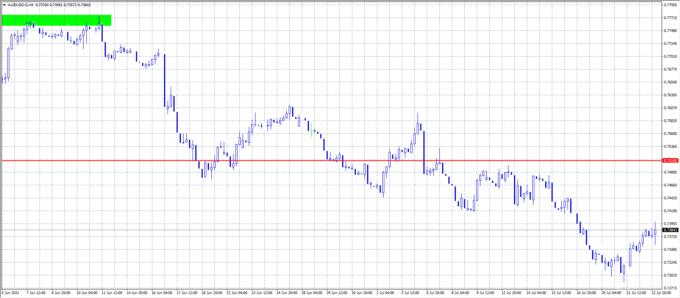Image resolution: width=680 pixels, height=298 pixels.
Task: Click the red 0.75100 price label
Action: (671, 160)
